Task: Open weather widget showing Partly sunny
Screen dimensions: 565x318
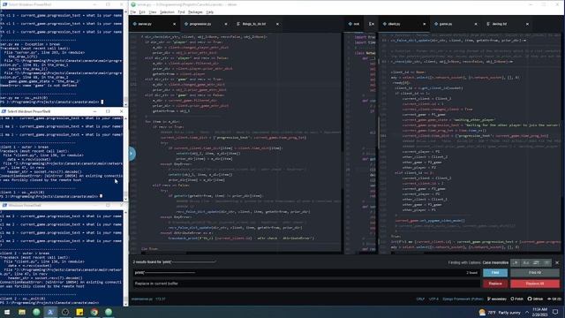Action: [x=501, y=312]
